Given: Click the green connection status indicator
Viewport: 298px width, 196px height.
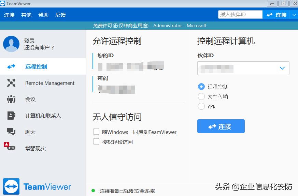Looking at the screenshot, I should pyautogui.click(x=93, y=191).
